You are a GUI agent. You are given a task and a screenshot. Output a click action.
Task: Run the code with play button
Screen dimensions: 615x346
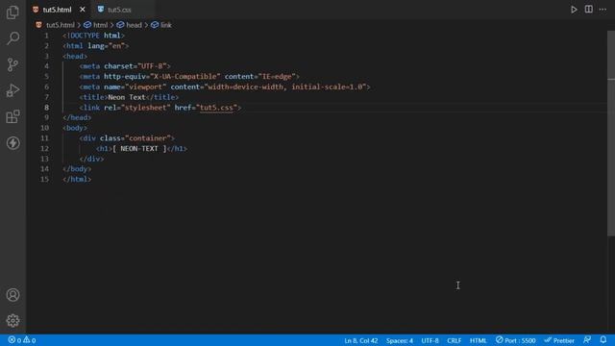coord(574,10)
